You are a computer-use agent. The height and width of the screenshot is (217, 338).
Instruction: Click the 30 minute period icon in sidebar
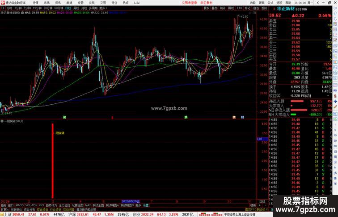pyautogui.click(x=335, y=141)
